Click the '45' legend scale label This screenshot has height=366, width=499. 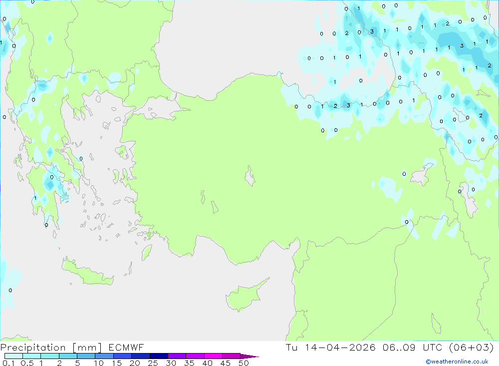(x=226, y=363)
